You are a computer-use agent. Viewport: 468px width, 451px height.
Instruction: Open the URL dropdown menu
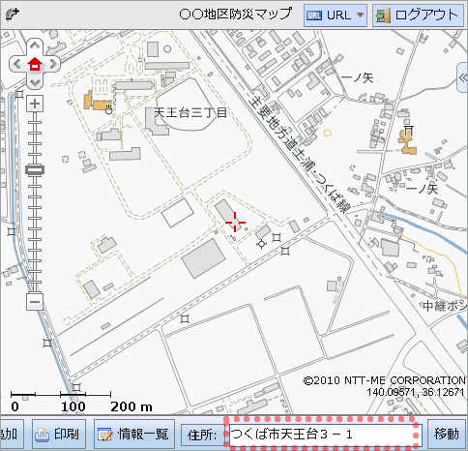click(x=336, y=15)
